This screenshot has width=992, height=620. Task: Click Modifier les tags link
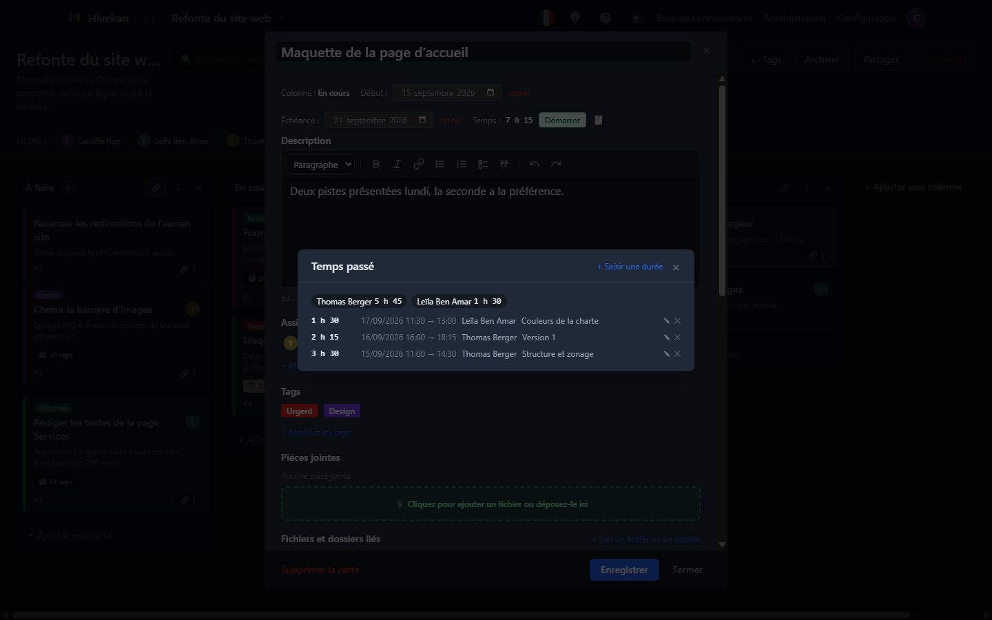click(316, 433)
